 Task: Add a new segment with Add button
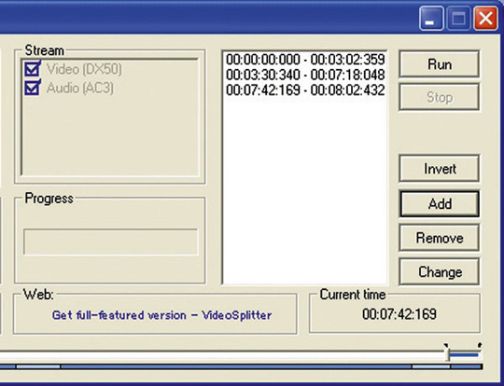click(x=439, y=203)
